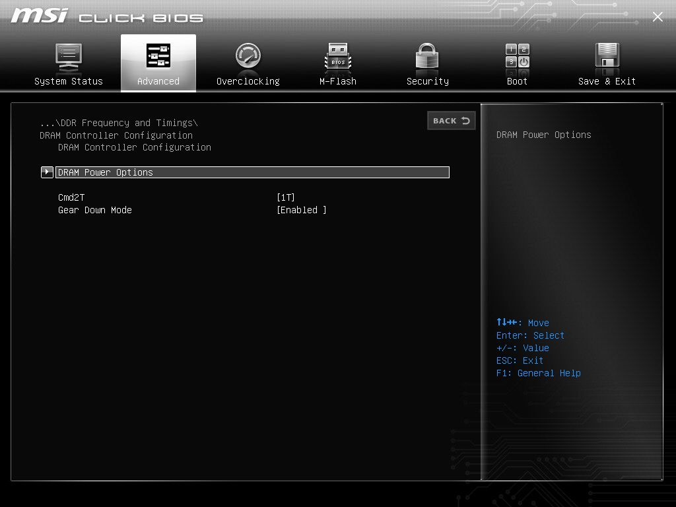Select the Cmd2T setting label

71,197
